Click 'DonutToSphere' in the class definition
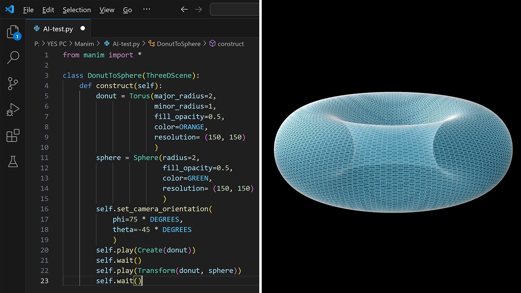This screenshot has width=521, height=293. pyautogui.click(x=115, y=75)
